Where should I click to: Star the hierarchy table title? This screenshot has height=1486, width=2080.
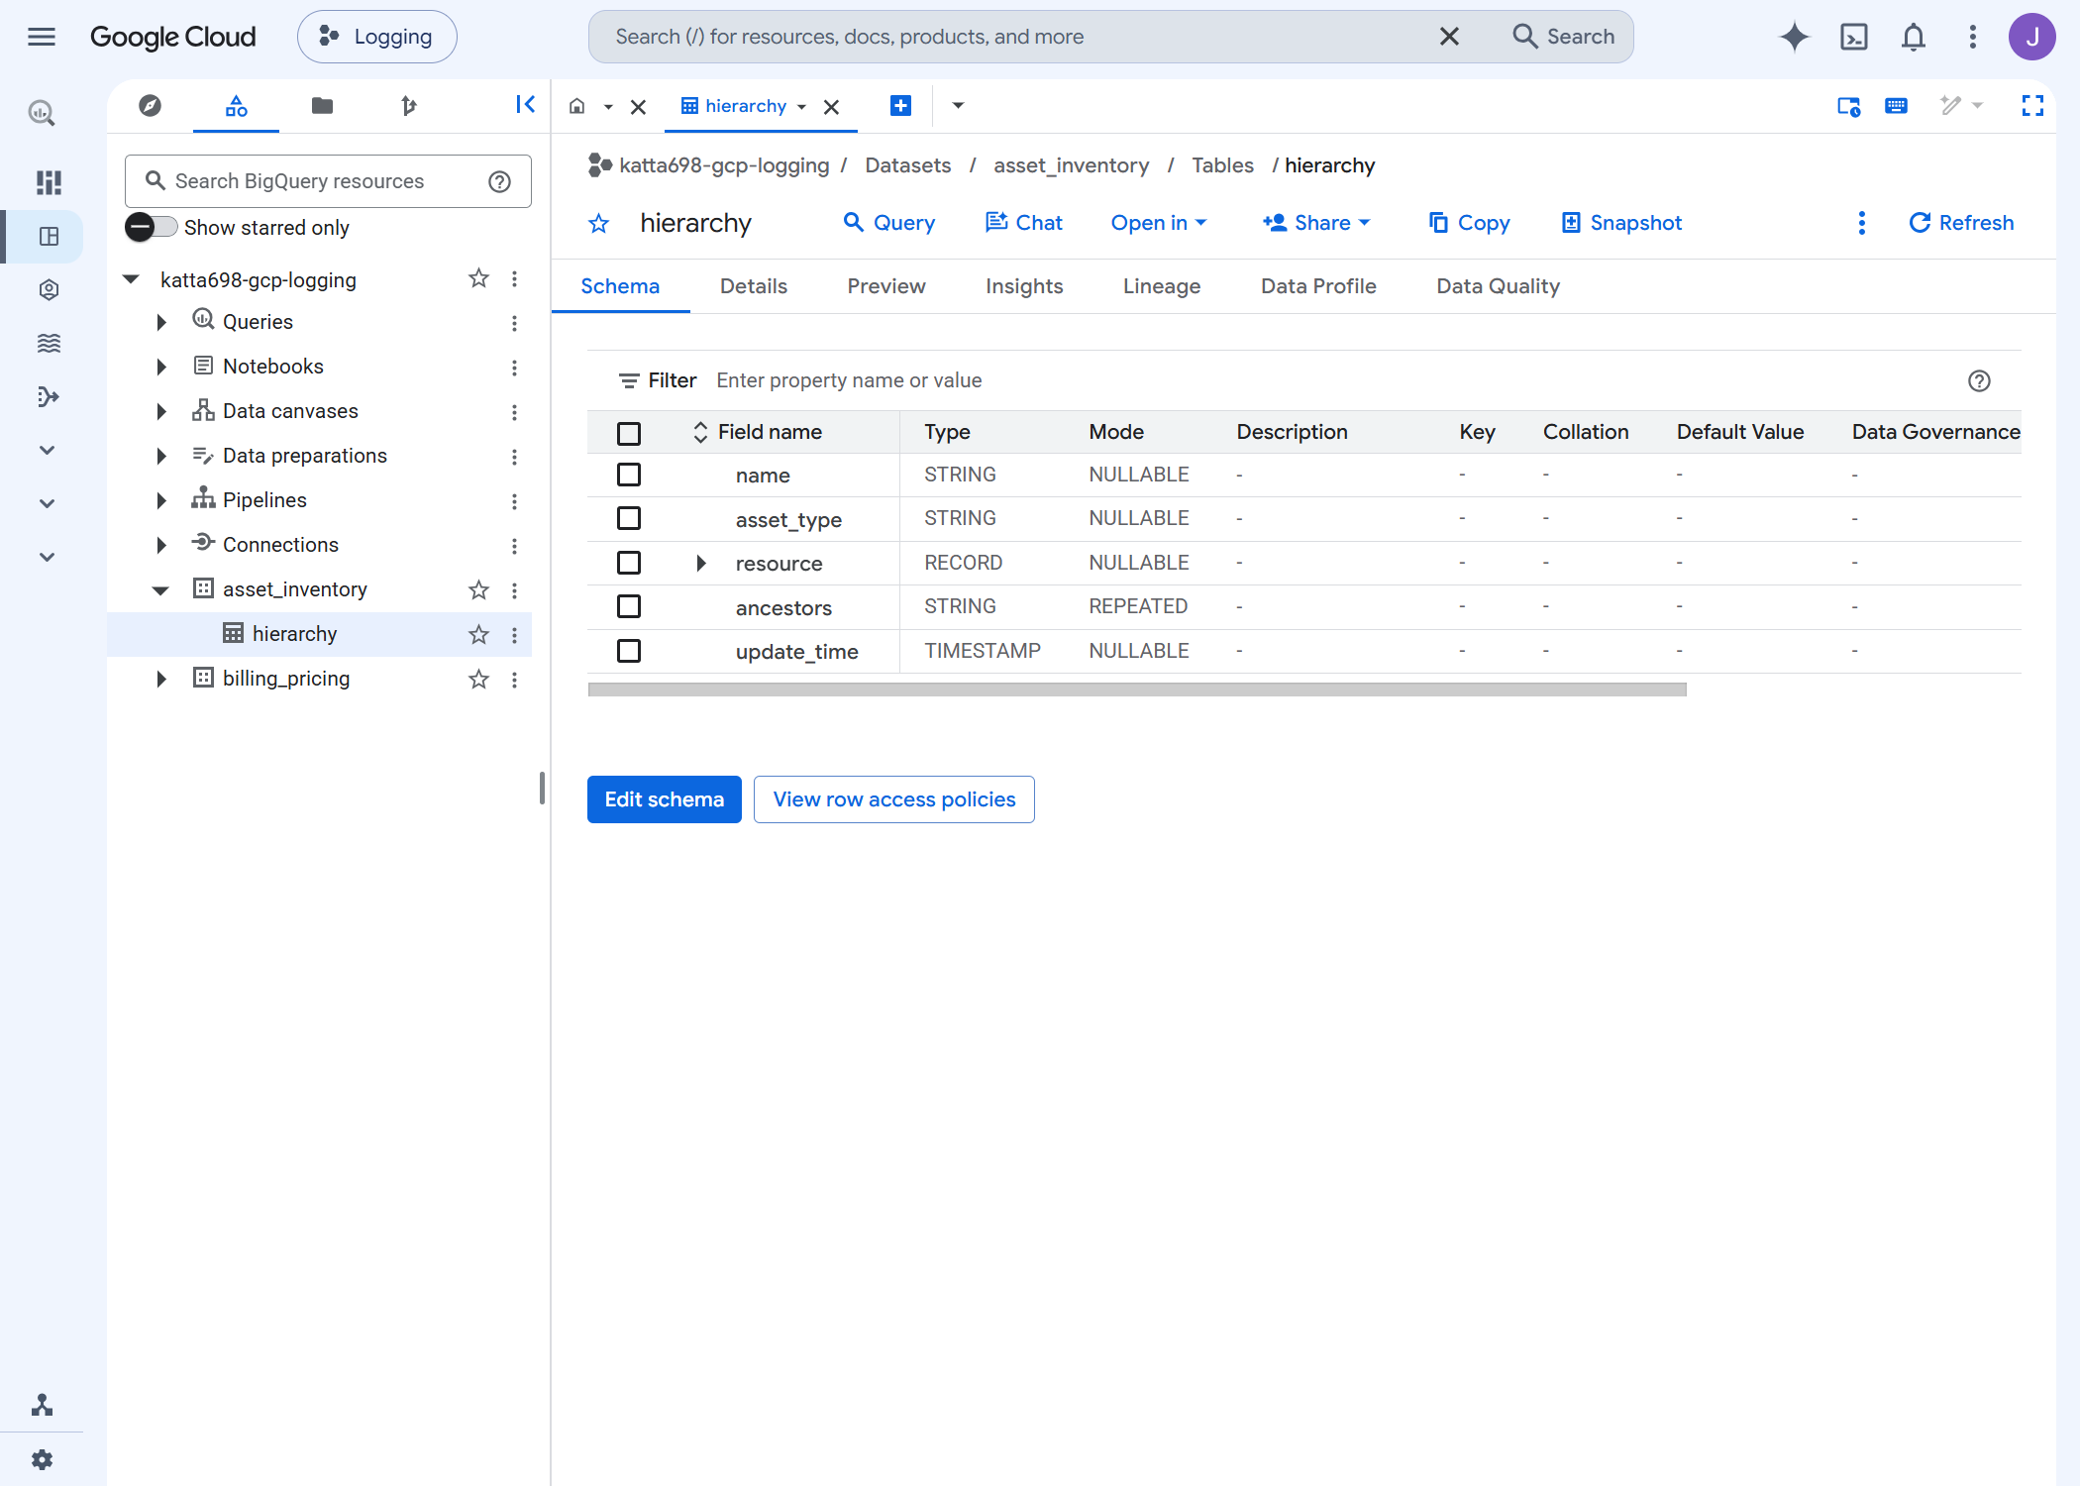tap(598, 223)
